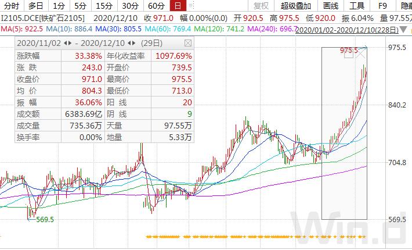The height and width of the screenshot is (250, 412).
Task: Click the I2105.DCE[铁矿石2105] contract name
Action: coord(43,18)
